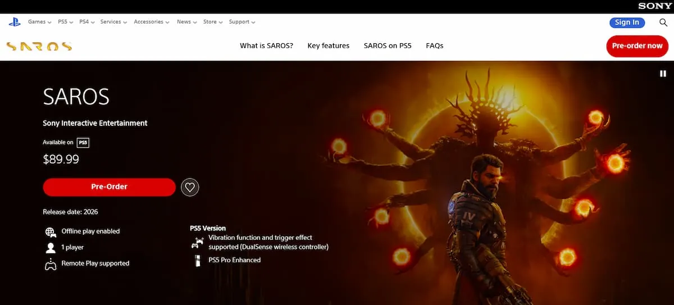Screen dimensions: 674x305
Task: Click the $89.99 price text
Action: tap(61, 160)
